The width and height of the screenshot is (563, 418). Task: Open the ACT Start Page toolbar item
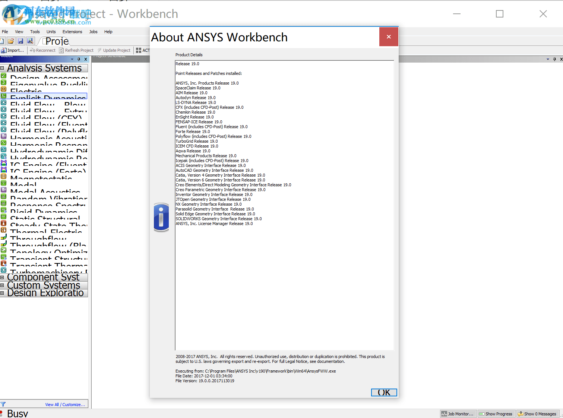(x=143, y=50)
